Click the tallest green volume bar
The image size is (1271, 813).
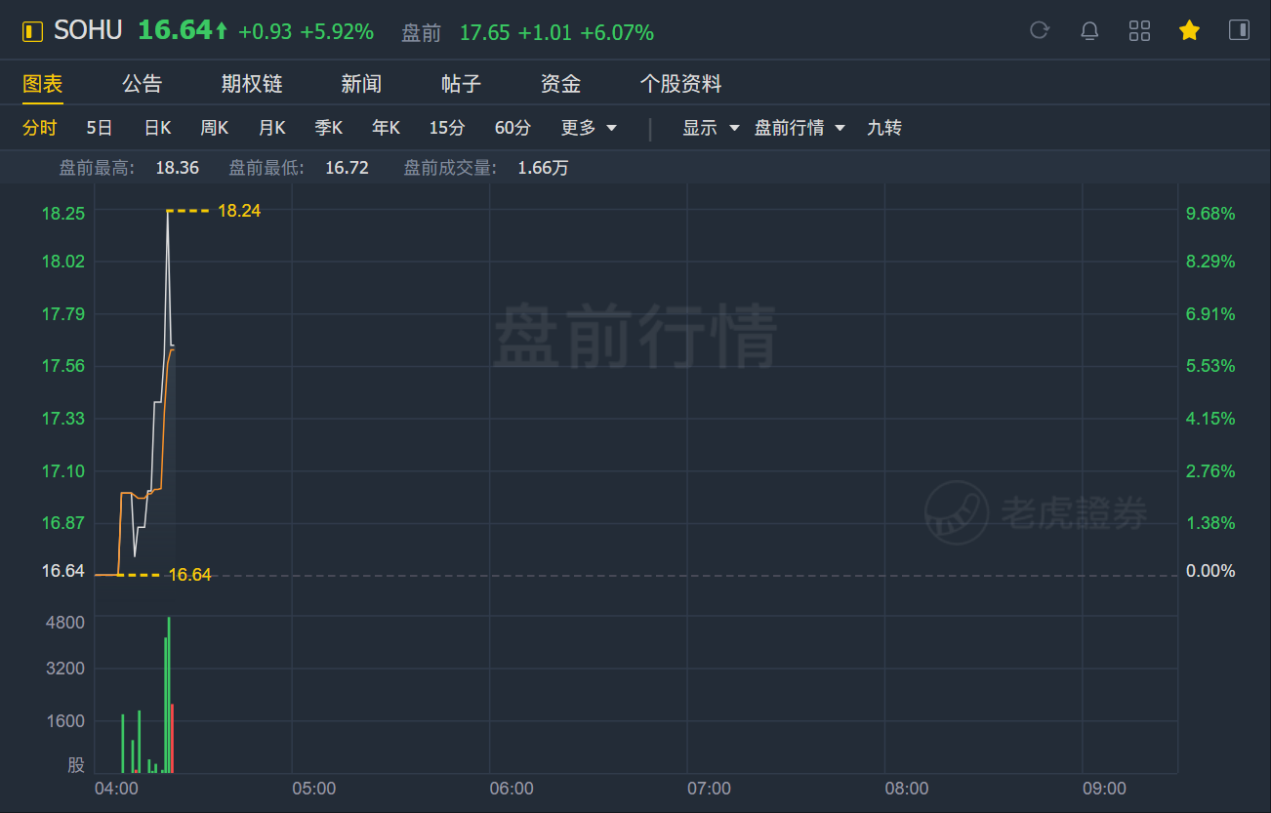coord(169,695)
